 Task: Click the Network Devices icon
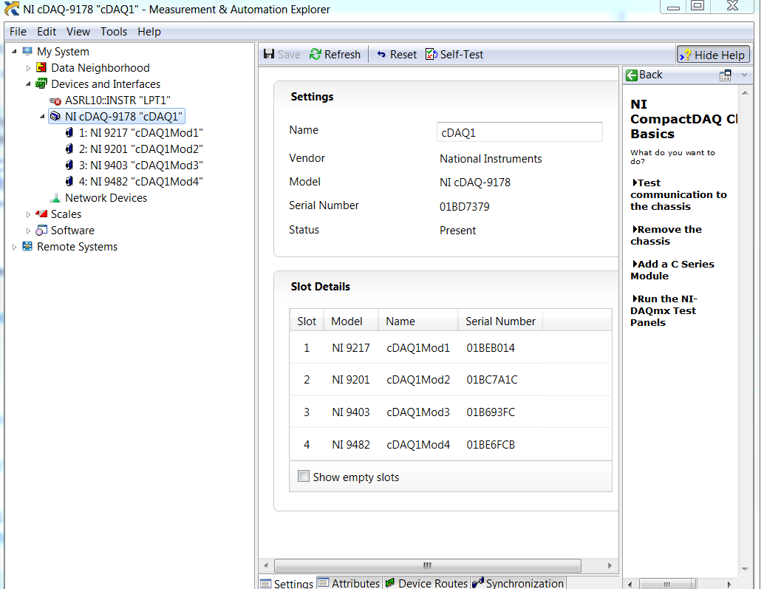(55, 198)
